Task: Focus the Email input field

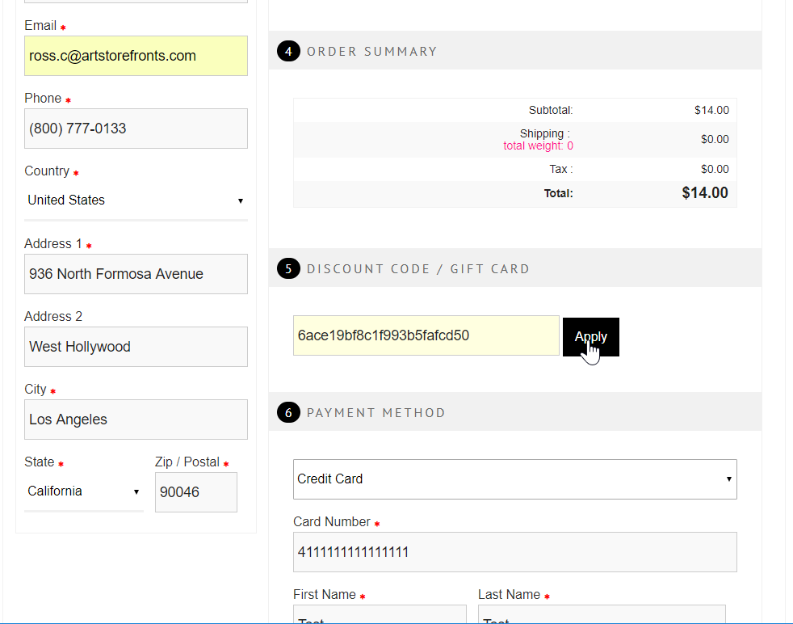Action: pyautogui.click(x=136, y=56)
